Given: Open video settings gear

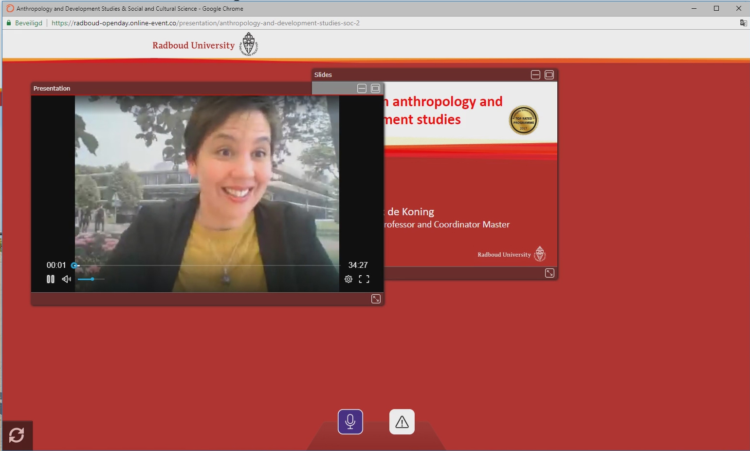Looking at the screenshot, I should (348, 279).
